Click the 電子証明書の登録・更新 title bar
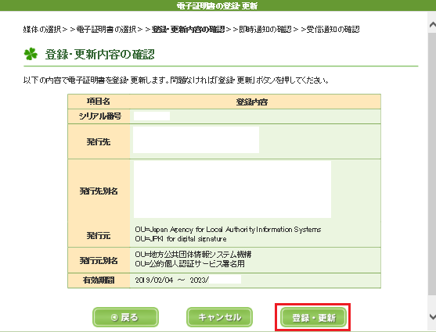The width and height of the screenshot is (436, 332). 217,5
